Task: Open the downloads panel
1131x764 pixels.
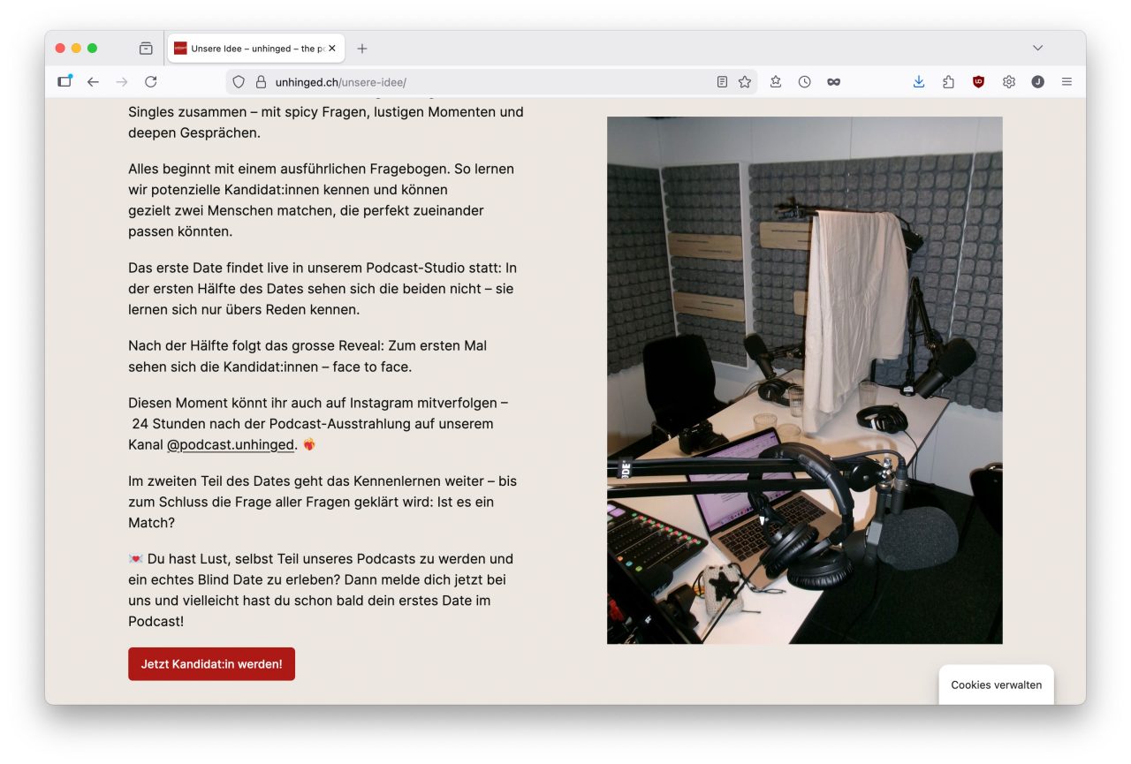Action: [919, 82]
